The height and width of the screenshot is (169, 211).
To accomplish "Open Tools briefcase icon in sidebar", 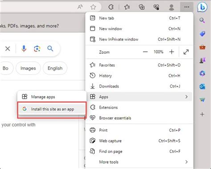I will pos(203,47).
